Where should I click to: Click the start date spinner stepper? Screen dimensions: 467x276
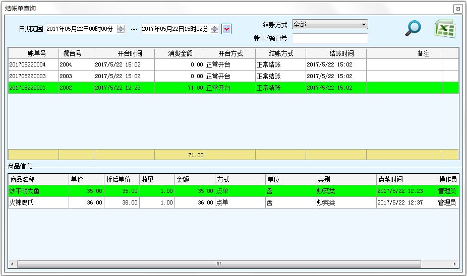(121, 29)
